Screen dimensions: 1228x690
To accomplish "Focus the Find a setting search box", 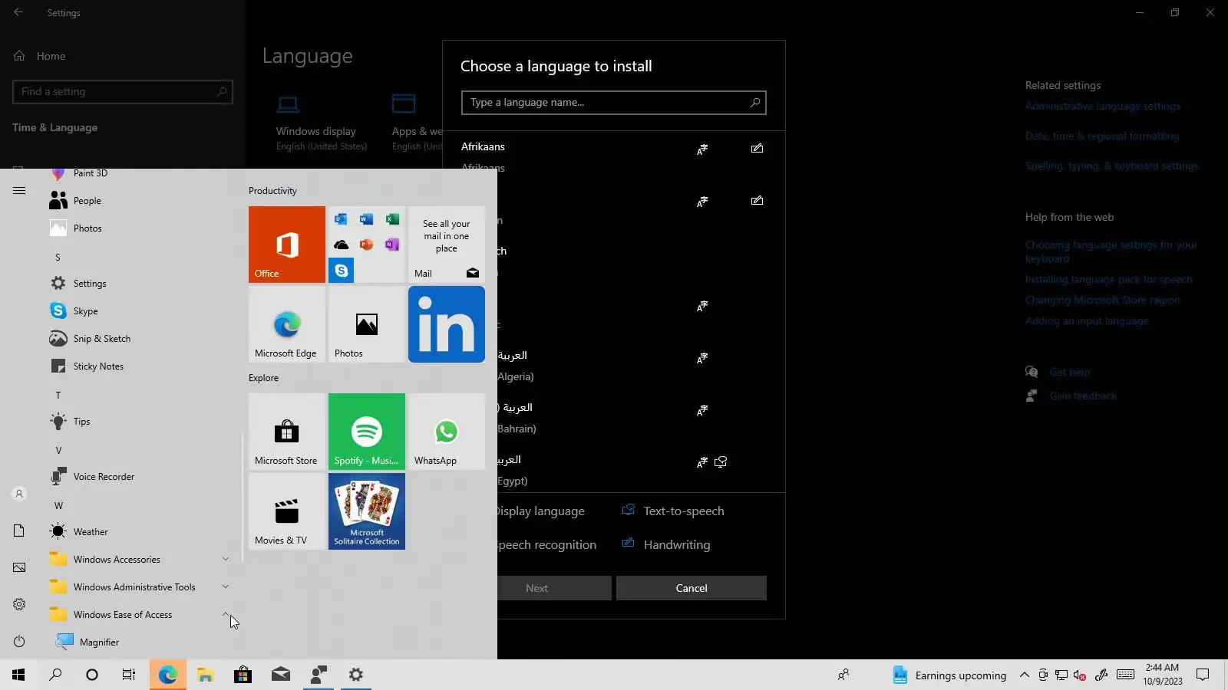I will [x=123, y=92].
